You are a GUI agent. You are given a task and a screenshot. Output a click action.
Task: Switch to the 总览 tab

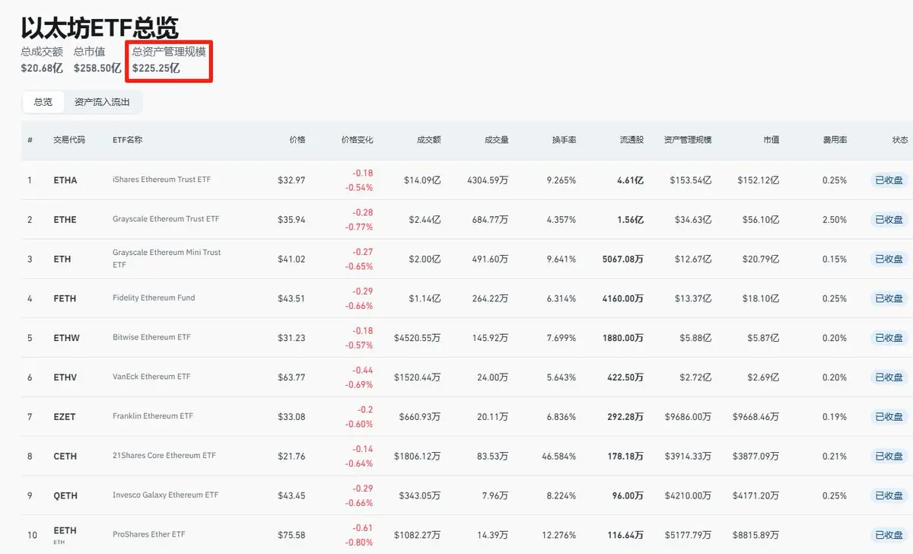pos(43,102)
